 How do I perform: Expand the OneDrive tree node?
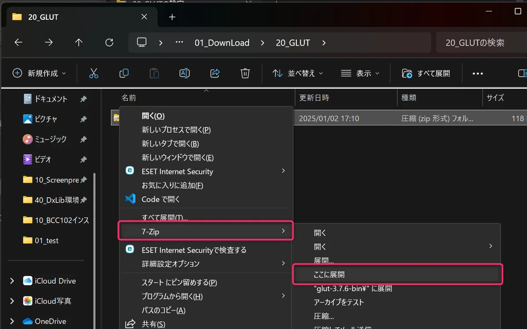click(x=12, y=321)
